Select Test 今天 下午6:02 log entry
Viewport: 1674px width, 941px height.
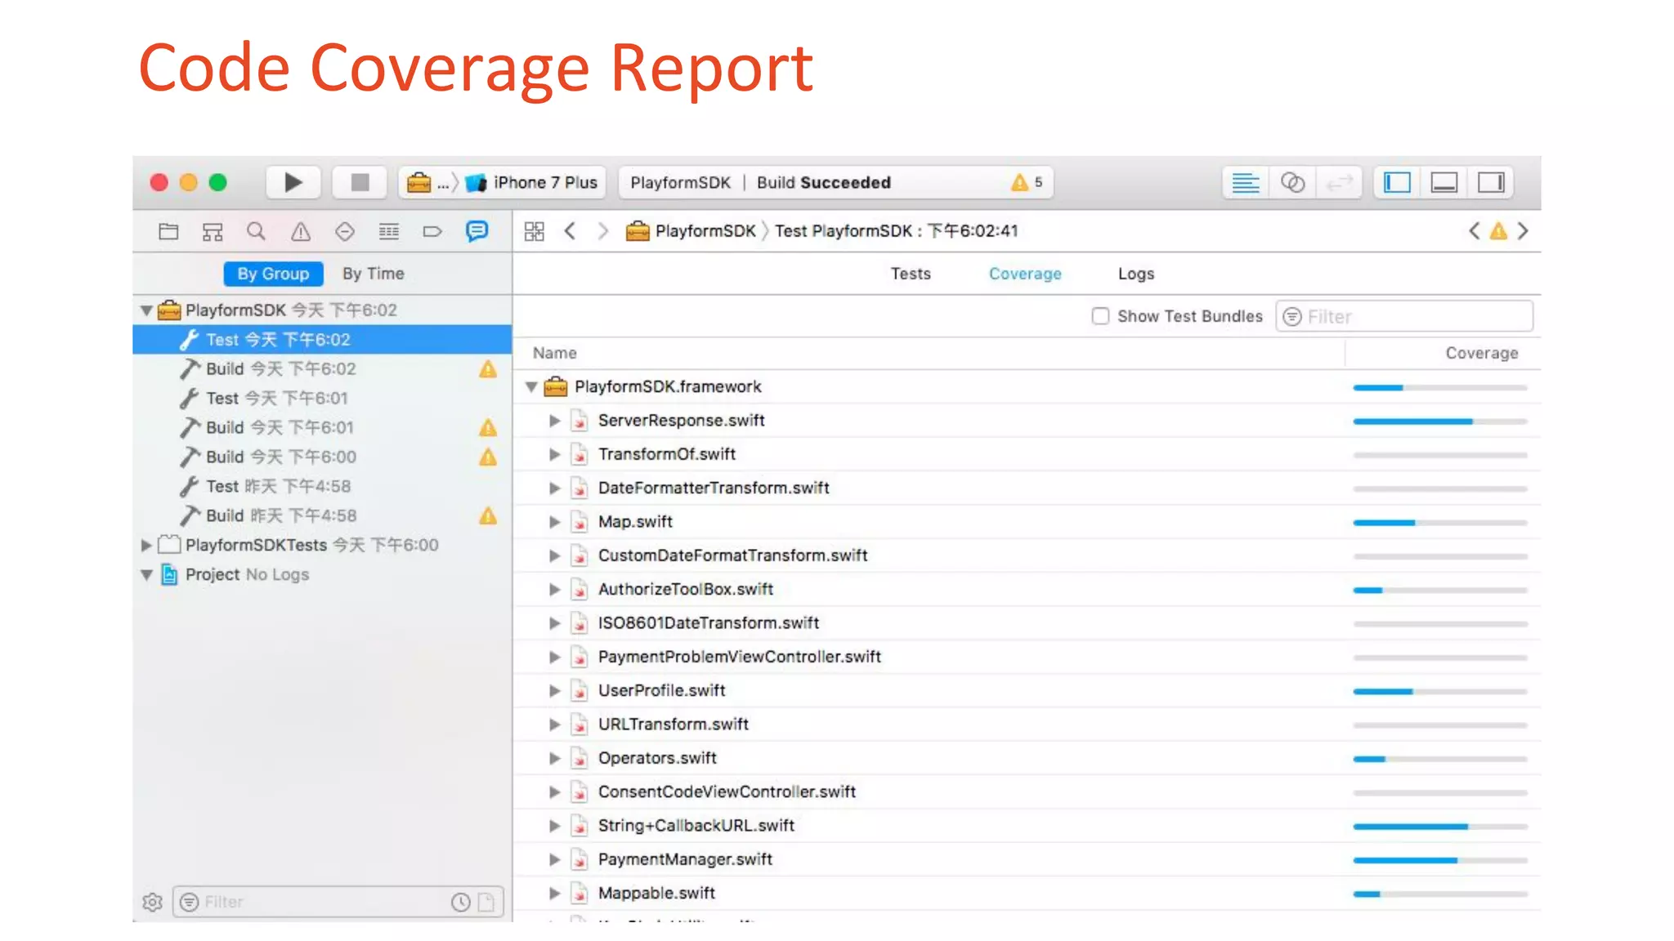[322, 339]
